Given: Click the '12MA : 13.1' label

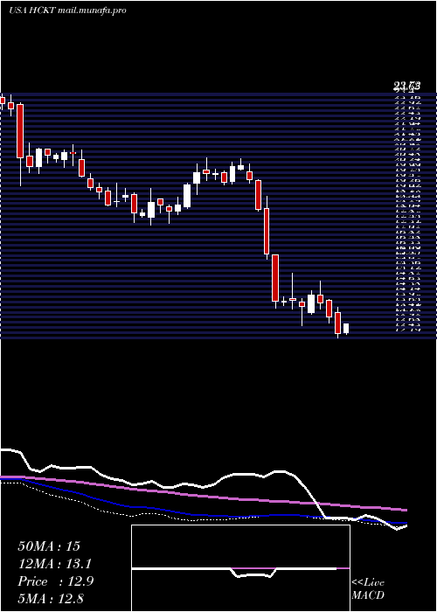Looking at the screenshot, I should click(x=55, y=564).
